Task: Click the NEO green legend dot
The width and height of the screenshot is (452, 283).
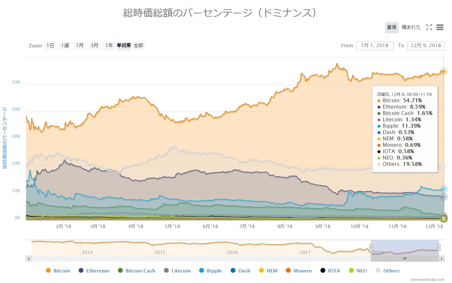Action: point(351,271)
